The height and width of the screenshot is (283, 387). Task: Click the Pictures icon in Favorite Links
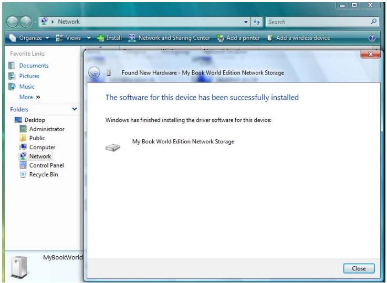12,76
